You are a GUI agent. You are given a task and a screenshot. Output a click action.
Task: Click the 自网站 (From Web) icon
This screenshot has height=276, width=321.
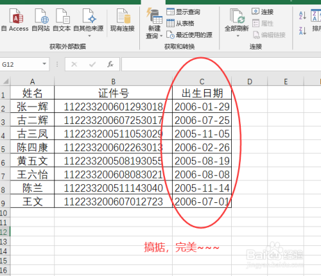(41, 20)
